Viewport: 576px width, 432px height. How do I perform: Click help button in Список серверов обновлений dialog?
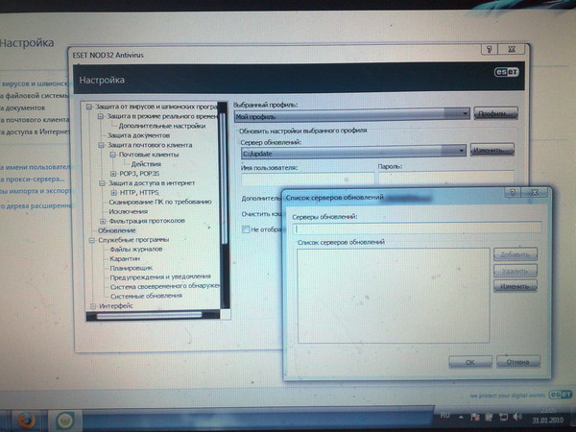tap(513, 192)
